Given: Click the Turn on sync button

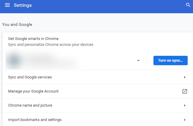Looking at the screenshot, I should [x=171, y=61].
